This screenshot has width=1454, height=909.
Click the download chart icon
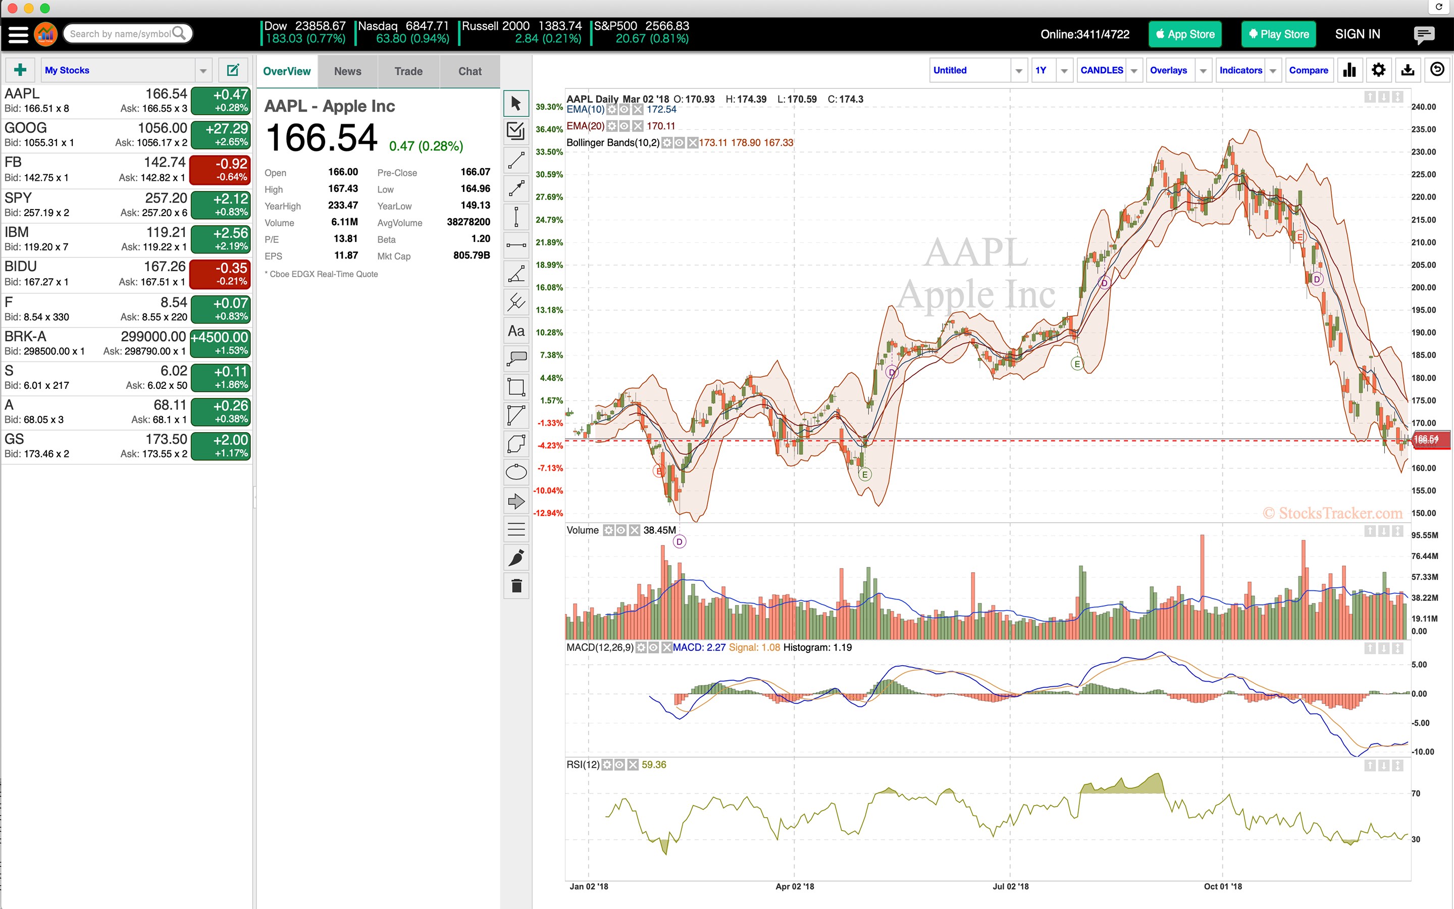tap(1407, 70)
